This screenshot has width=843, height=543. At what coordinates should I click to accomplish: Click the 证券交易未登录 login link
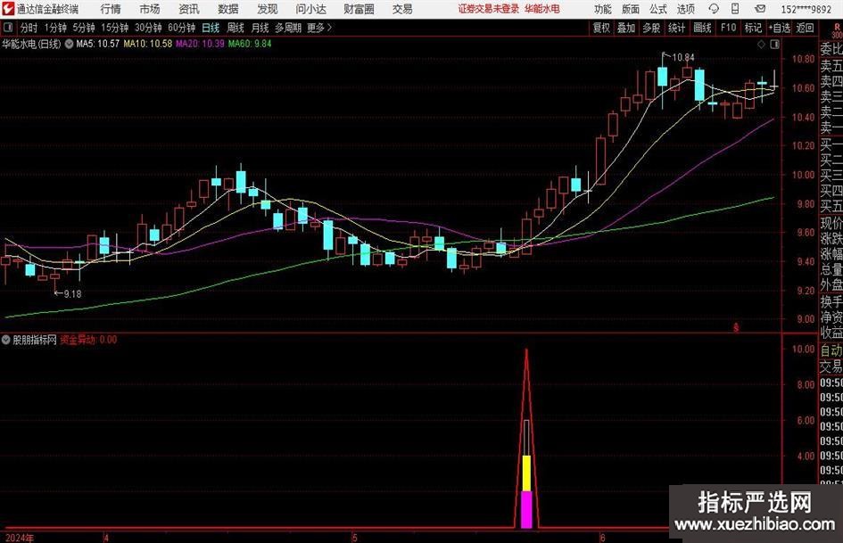489,9
